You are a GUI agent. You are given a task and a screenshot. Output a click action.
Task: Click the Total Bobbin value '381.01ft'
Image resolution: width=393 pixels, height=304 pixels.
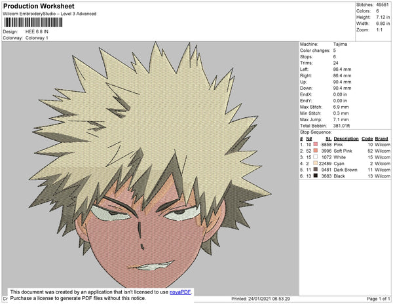341,126
